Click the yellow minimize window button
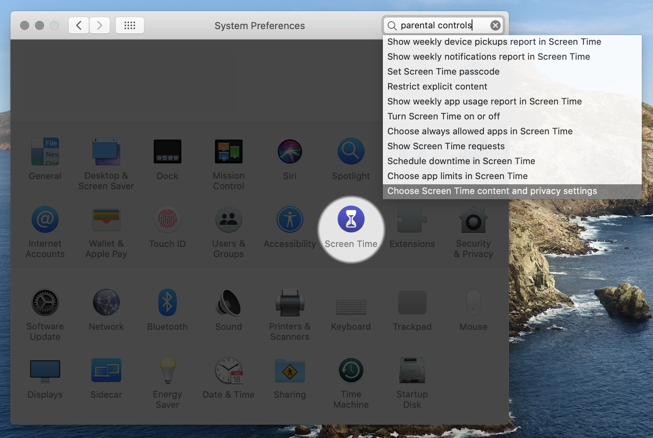Viewport: 653px width, 438px height. coord(40,25)
